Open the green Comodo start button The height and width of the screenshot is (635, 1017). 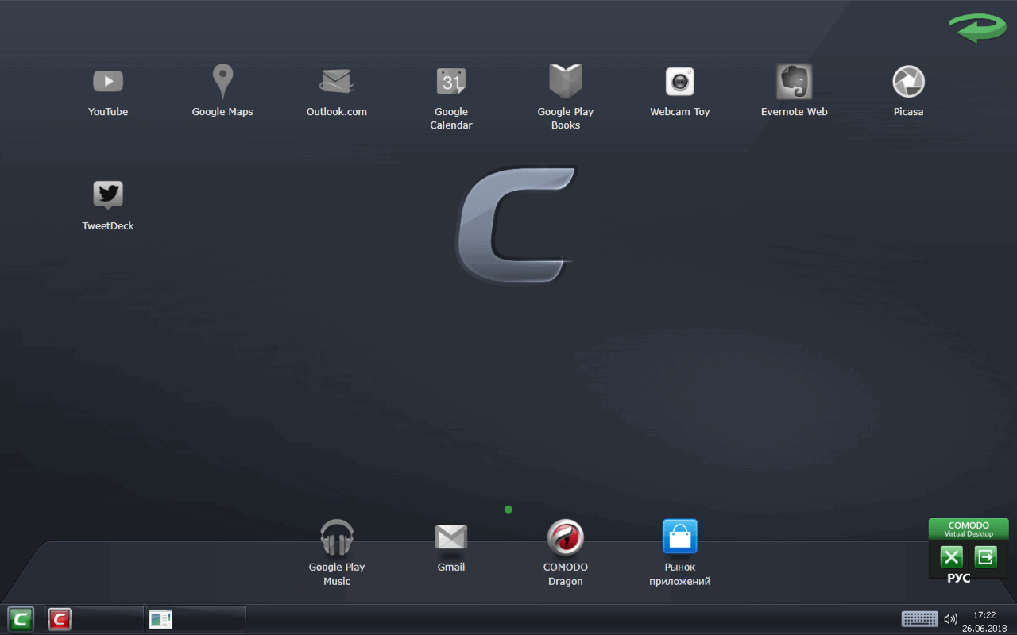pyautogui.click(x=21, y=619)
